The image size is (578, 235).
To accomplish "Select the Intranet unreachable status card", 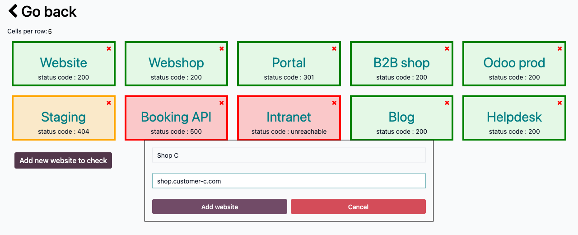I will (289, 118).
